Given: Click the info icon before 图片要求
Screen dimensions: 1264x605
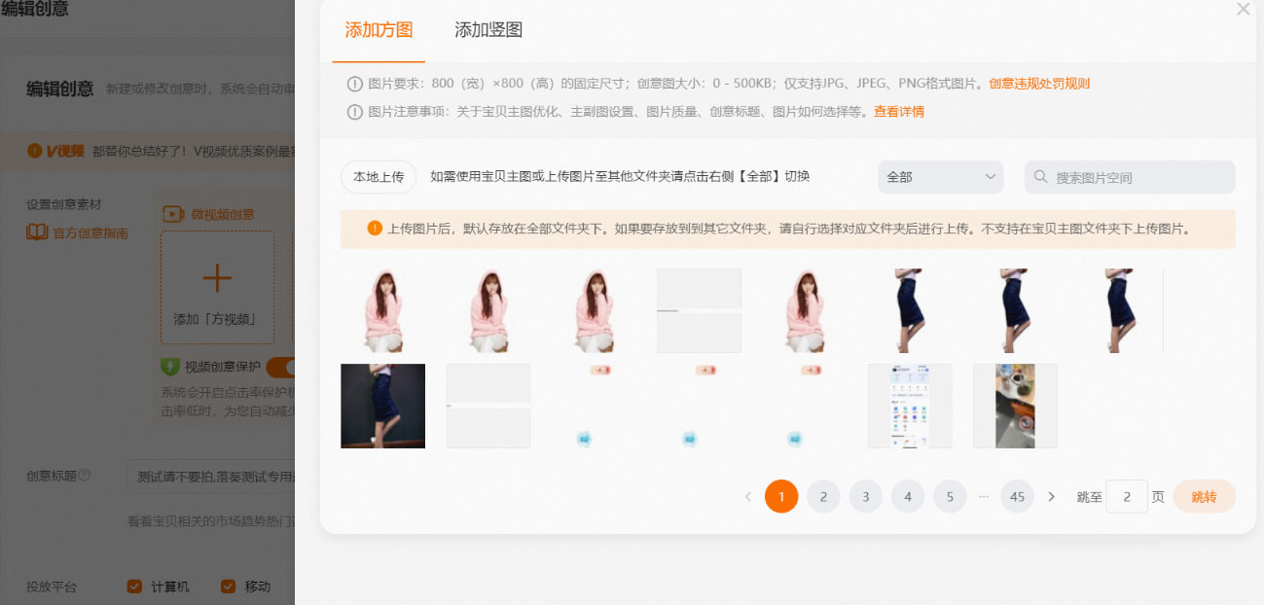Looking at the screenshot, I should coord(355,85).
